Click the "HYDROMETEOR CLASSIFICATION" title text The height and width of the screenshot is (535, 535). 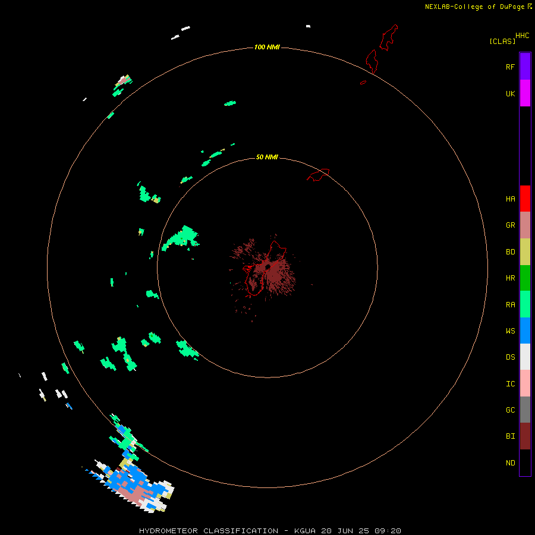point(209,531)
